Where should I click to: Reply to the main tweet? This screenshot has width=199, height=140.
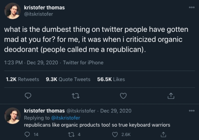(28, 96)
